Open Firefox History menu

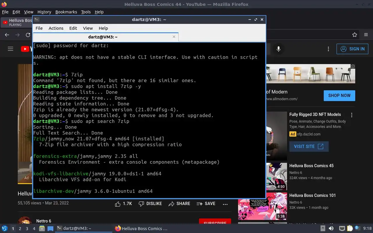click(44, 12)
